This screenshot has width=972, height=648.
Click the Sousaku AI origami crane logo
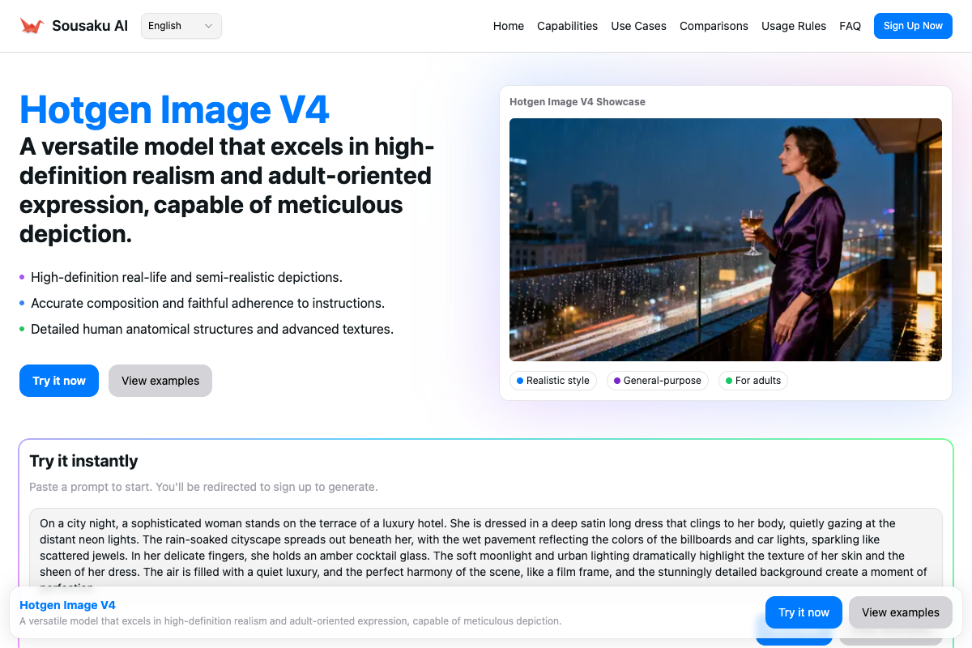32,26
